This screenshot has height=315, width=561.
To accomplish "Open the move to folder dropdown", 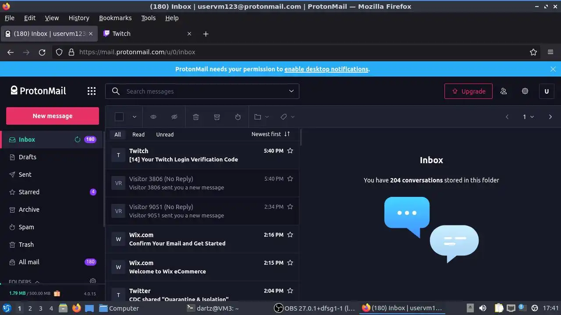I will click(262, 117).
